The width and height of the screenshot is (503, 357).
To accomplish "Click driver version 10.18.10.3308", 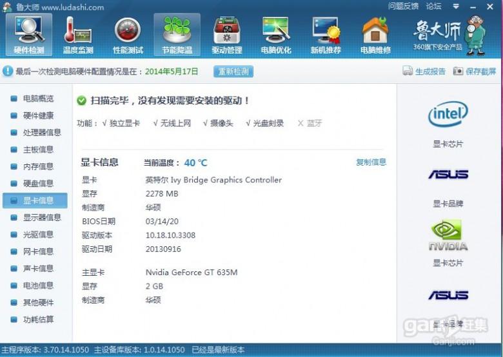I will click(170, 235).
